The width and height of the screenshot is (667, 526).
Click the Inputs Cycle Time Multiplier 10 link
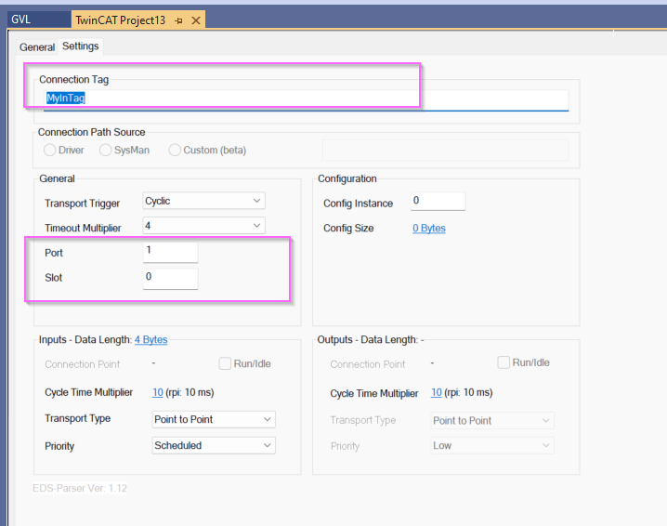(x=158, y=392)
